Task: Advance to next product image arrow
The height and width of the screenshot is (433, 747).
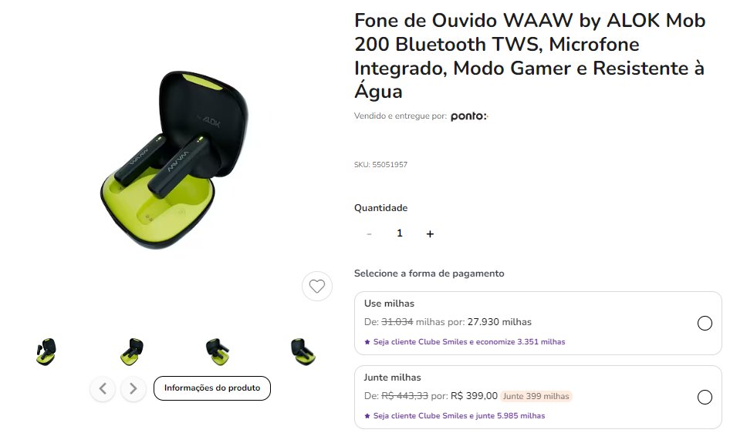Action: tap(133, 389)
